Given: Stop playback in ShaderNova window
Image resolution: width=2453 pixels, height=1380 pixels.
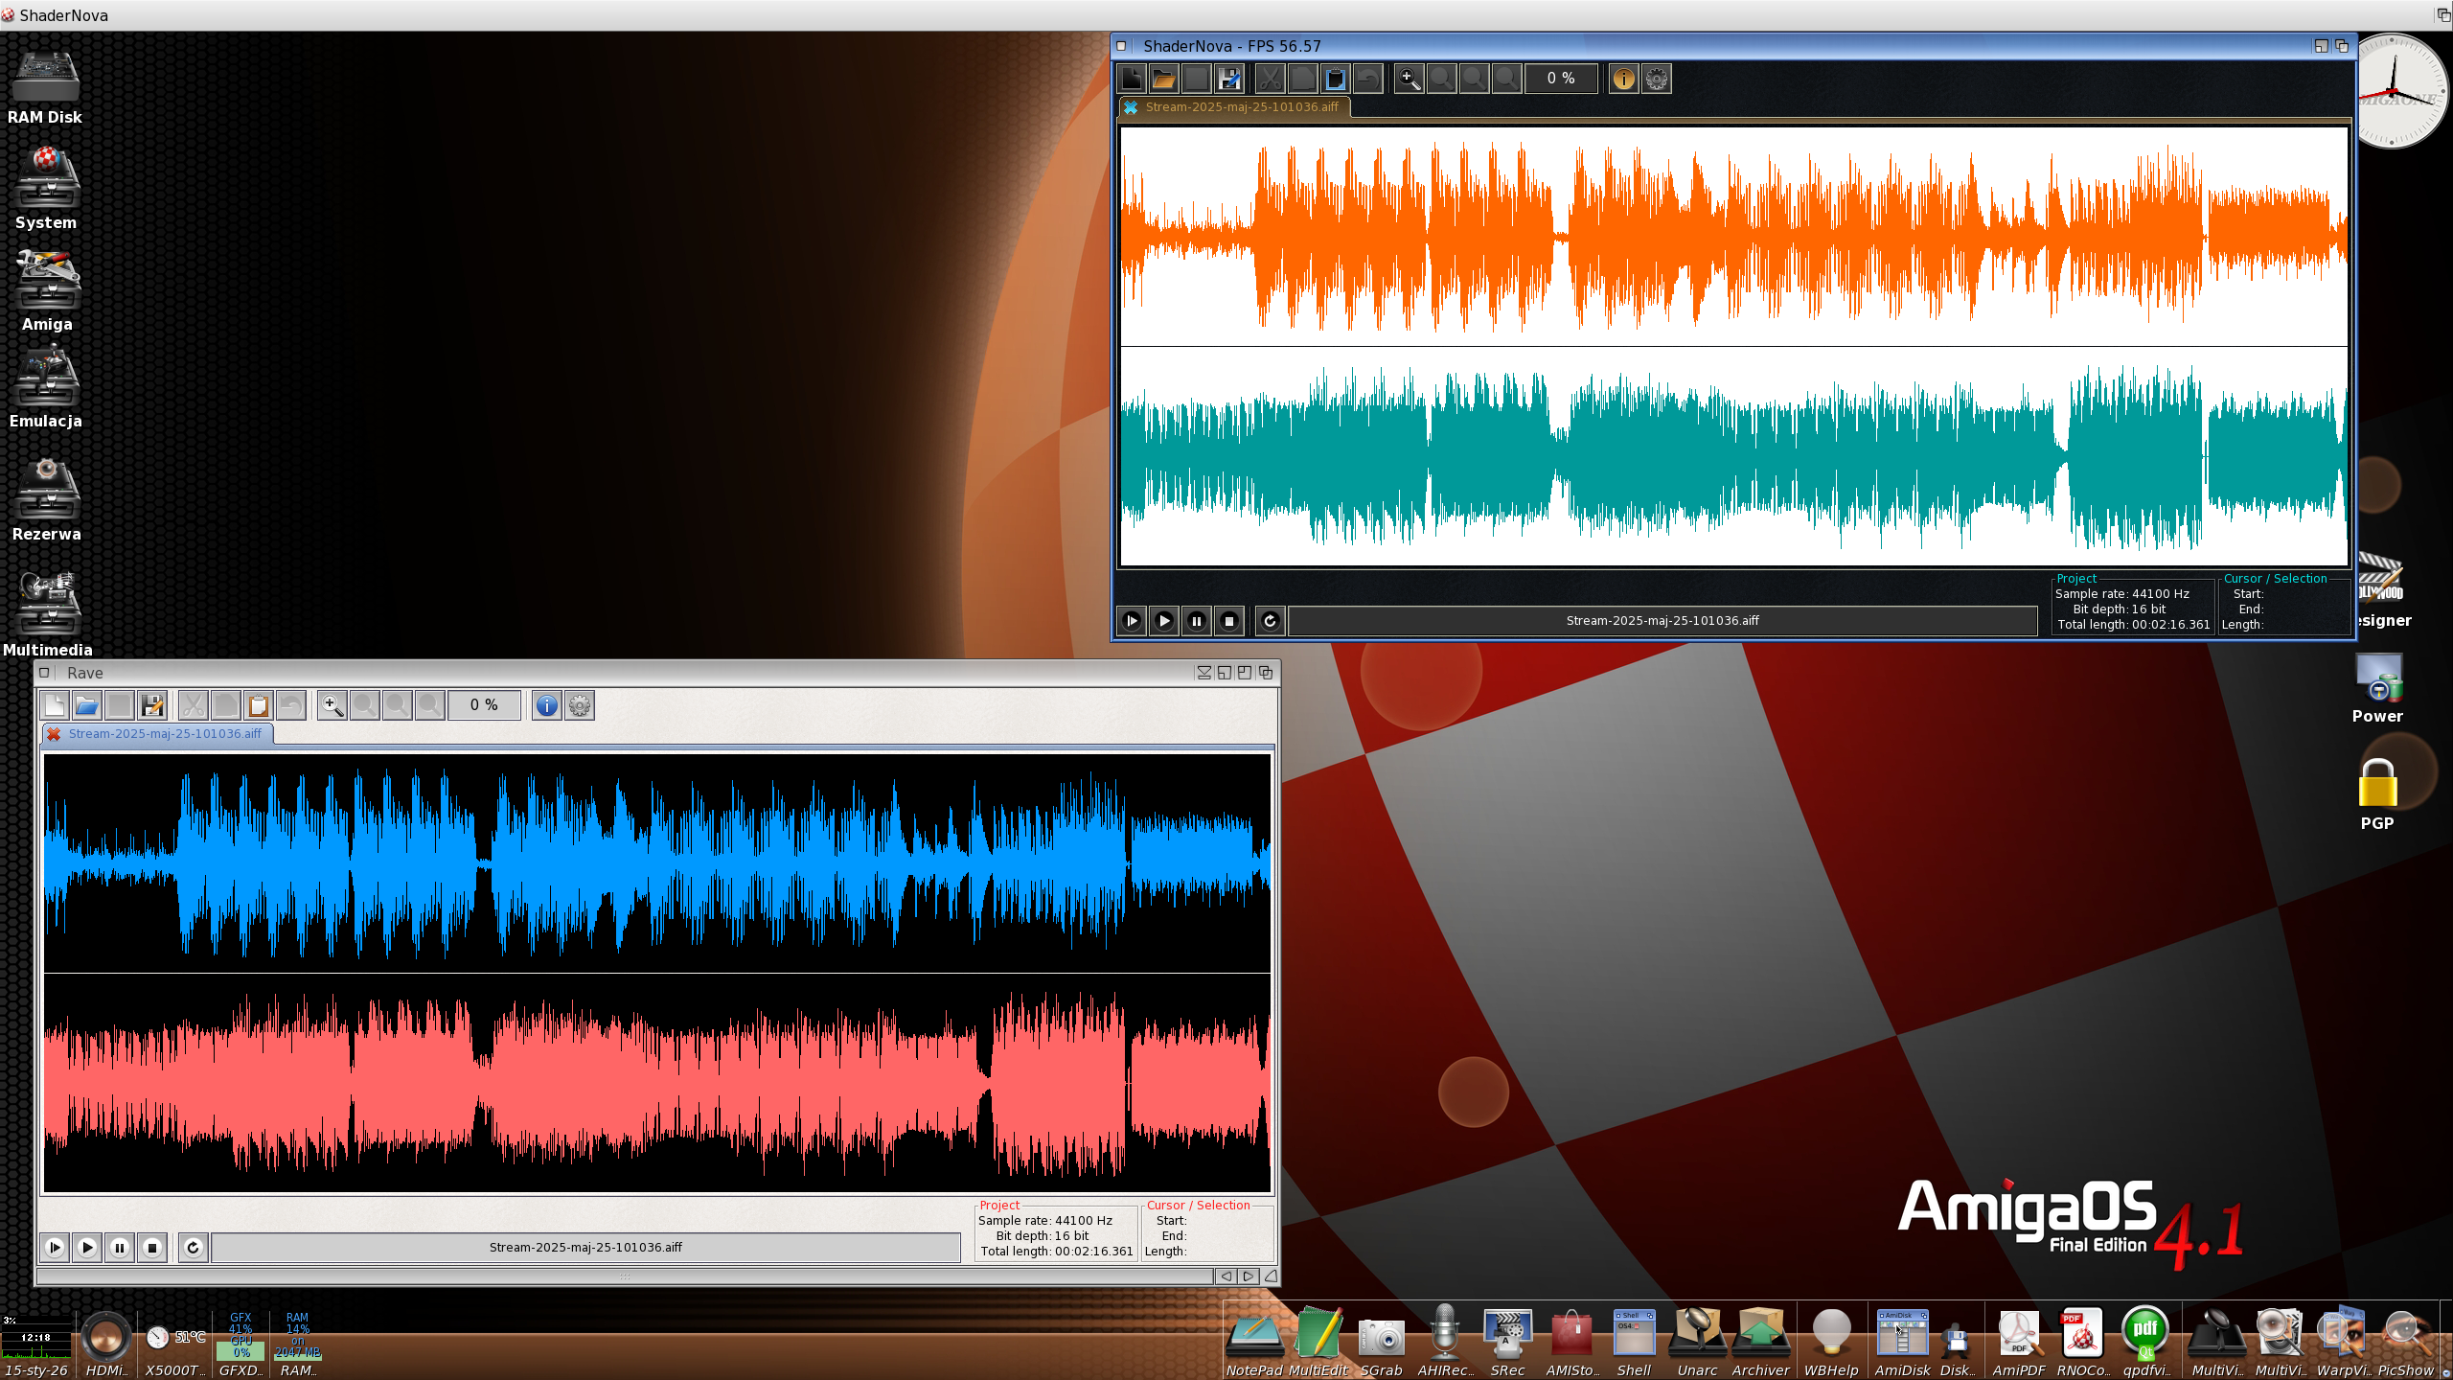Looking at the screenshot, I should click(1229, 621).
